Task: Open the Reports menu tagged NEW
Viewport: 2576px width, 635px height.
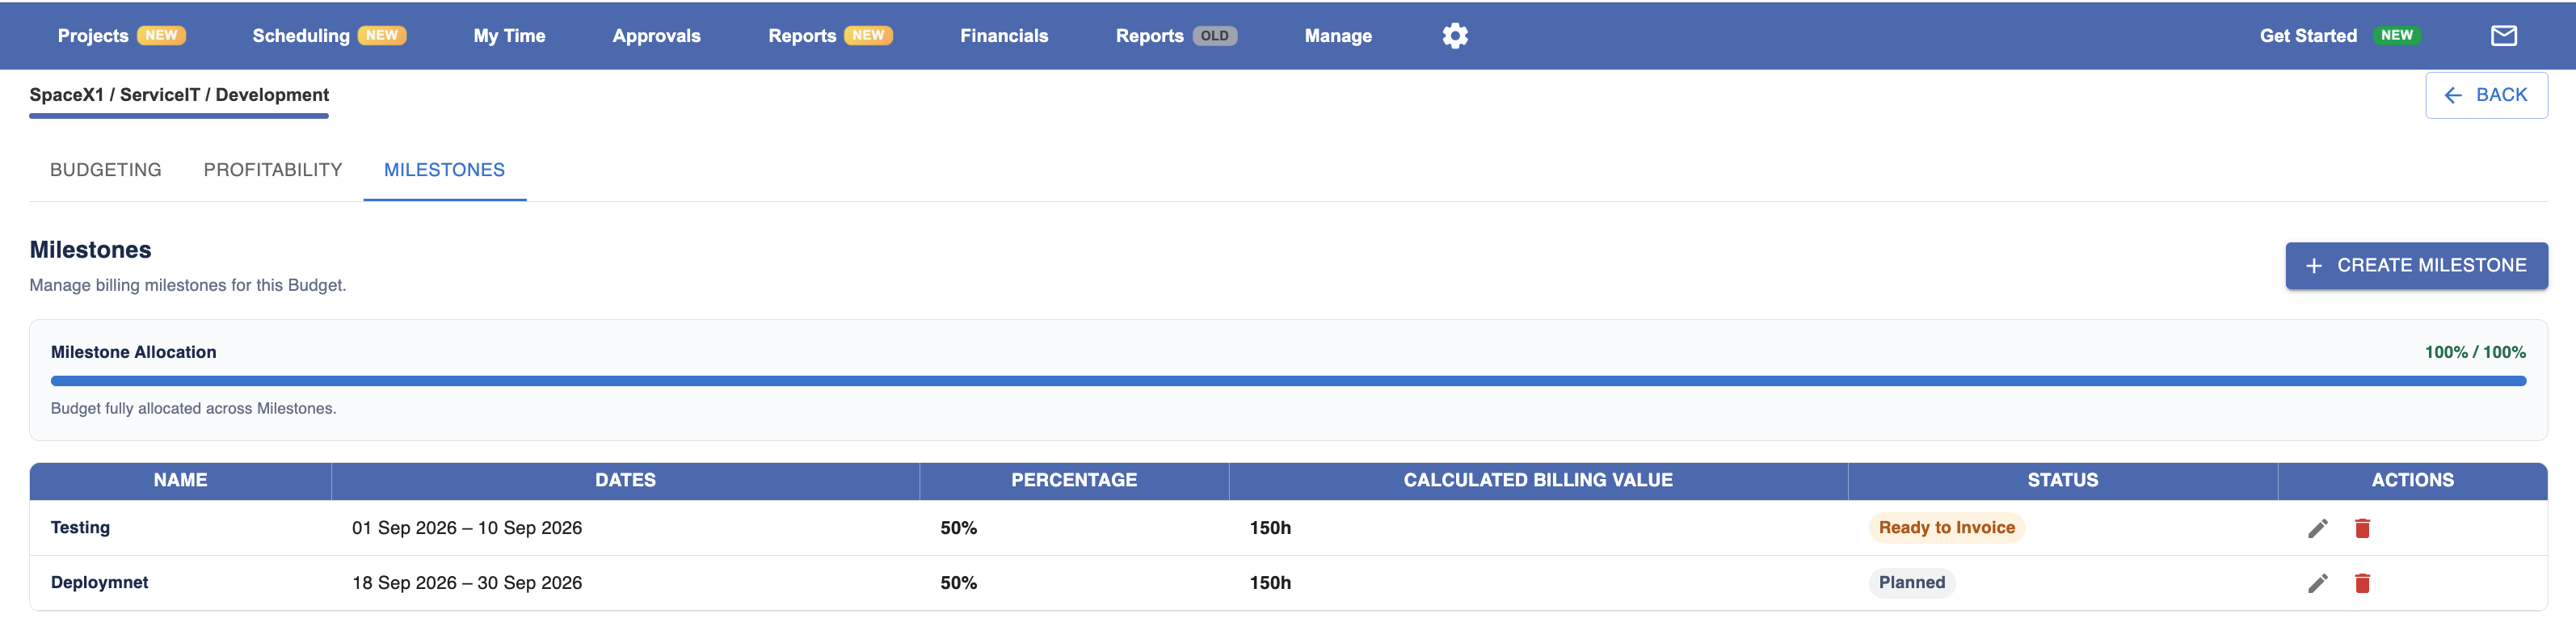Action: click(830, 36)
